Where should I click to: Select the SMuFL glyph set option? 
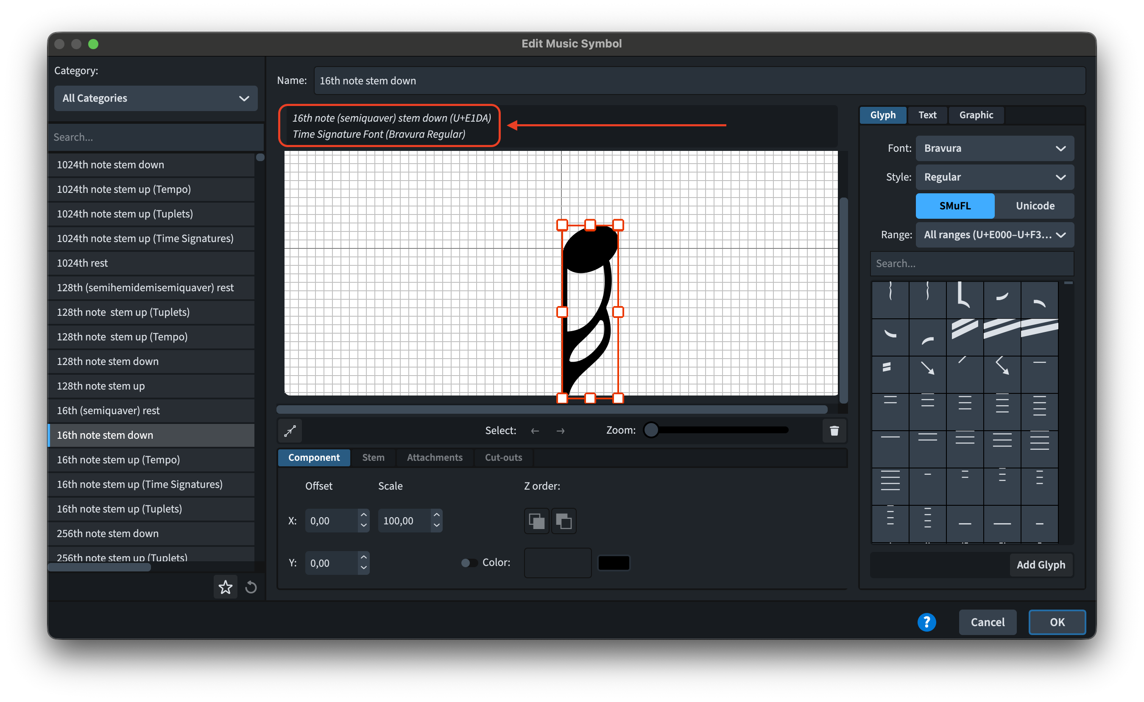coord(954,206)
